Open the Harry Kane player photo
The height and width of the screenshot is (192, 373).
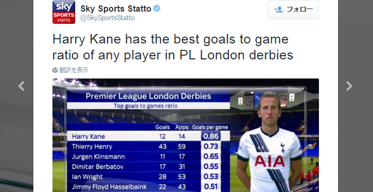270,142
